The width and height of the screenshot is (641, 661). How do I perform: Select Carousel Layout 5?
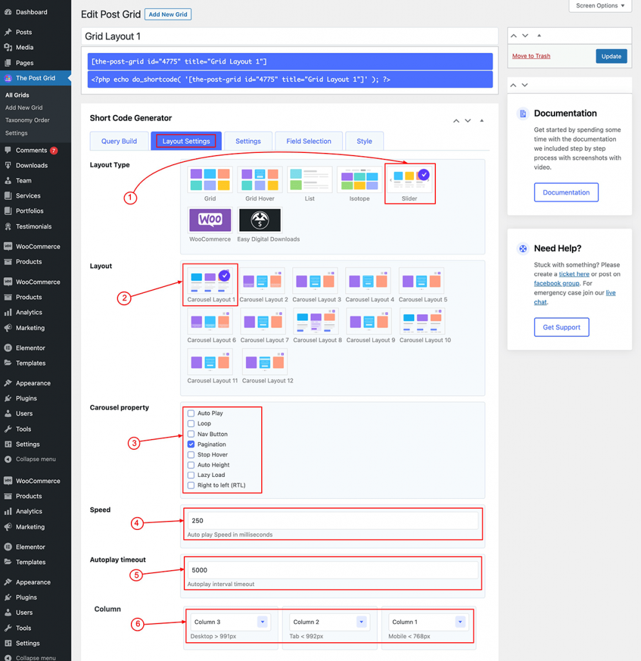(x=421, y=281)
